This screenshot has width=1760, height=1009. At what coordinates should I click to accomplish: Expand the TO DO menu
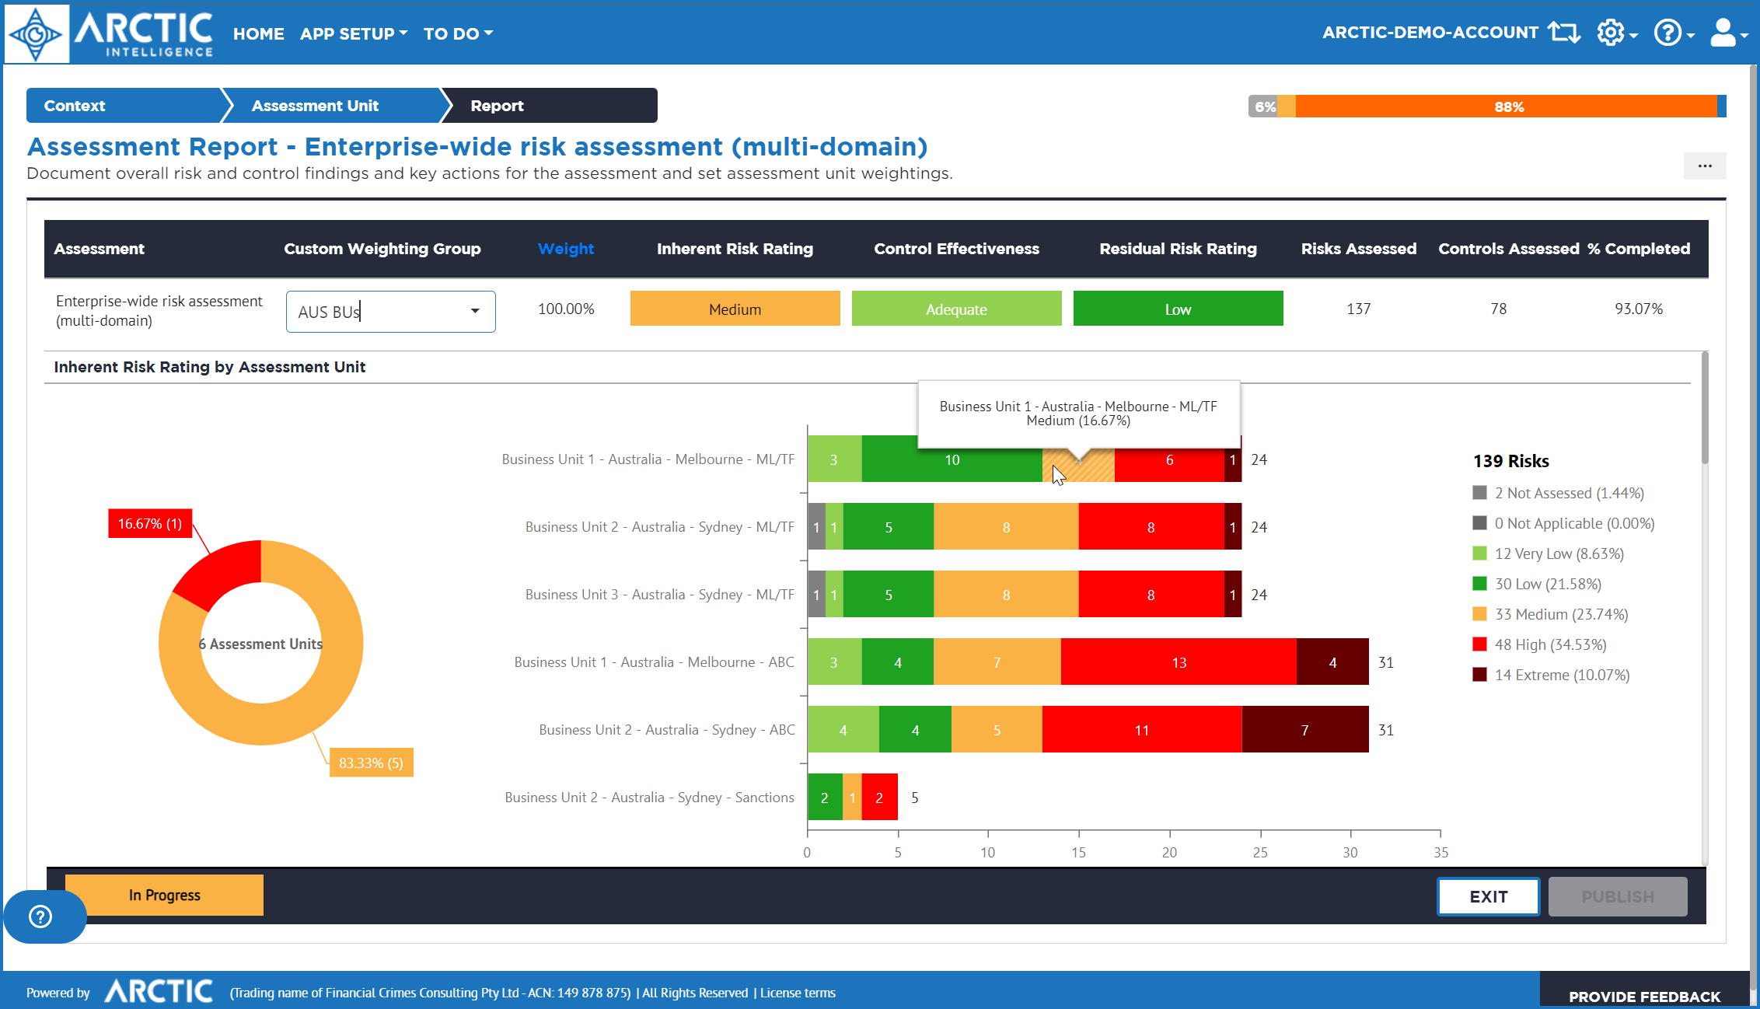458,33
